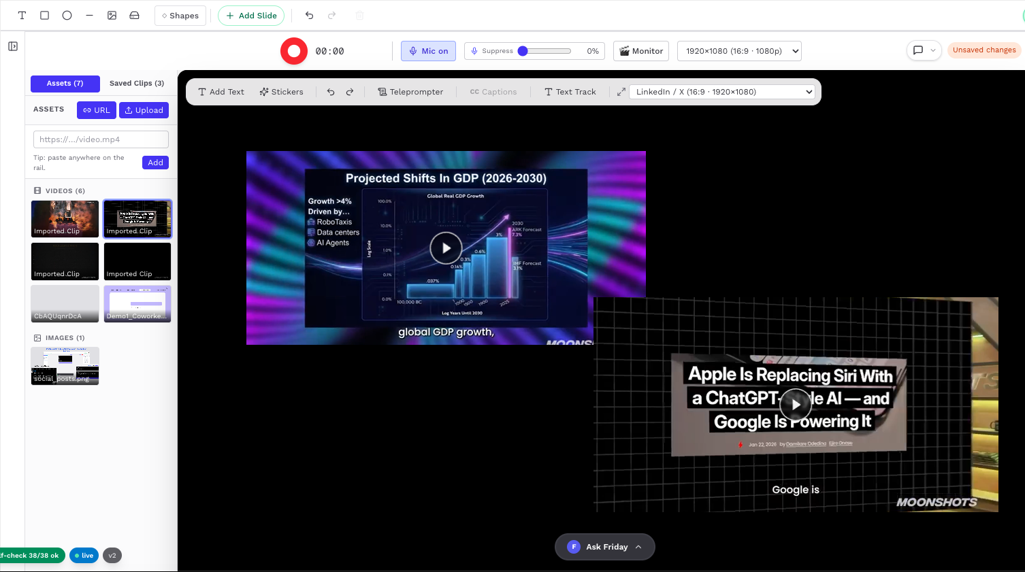Toggle the Monitor button

click(x=641, y=51)
